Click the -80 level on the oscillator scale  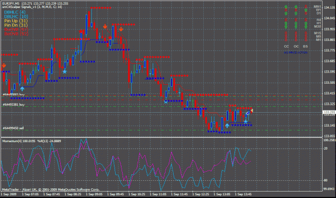point(325,180)
